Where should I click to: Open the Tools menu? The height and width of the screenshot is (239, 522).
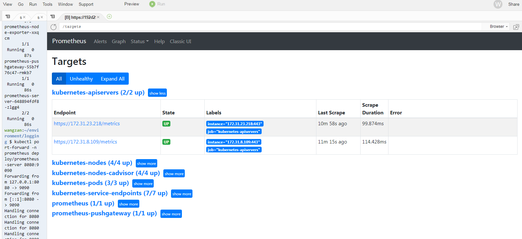pyautogui.click(x=47, y=4)
